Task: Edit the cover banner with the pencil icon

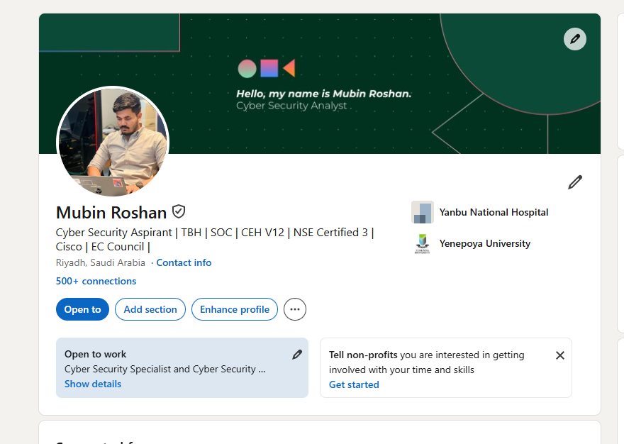Action: click(x=574, y=39)
